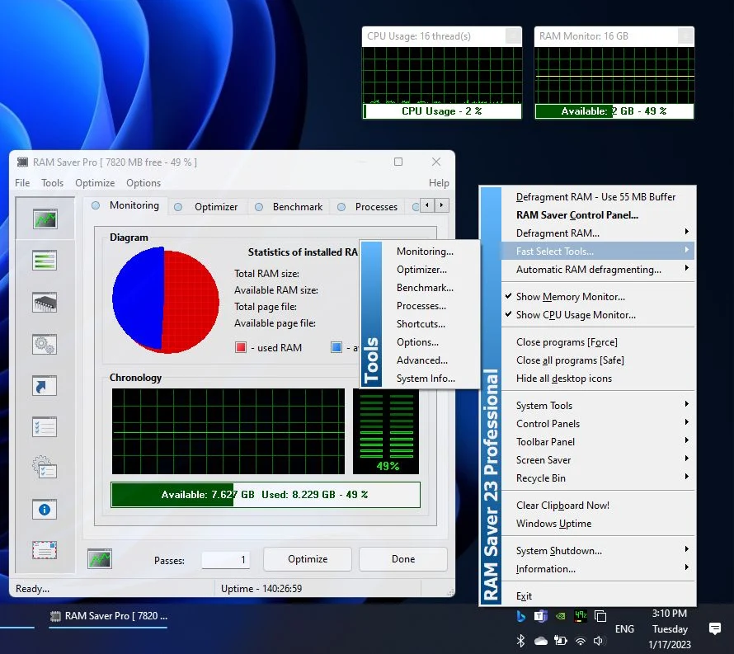734x654 pixels.
Task: Click the overlapping windows tray icon
Action: click(x=600, y=616)
